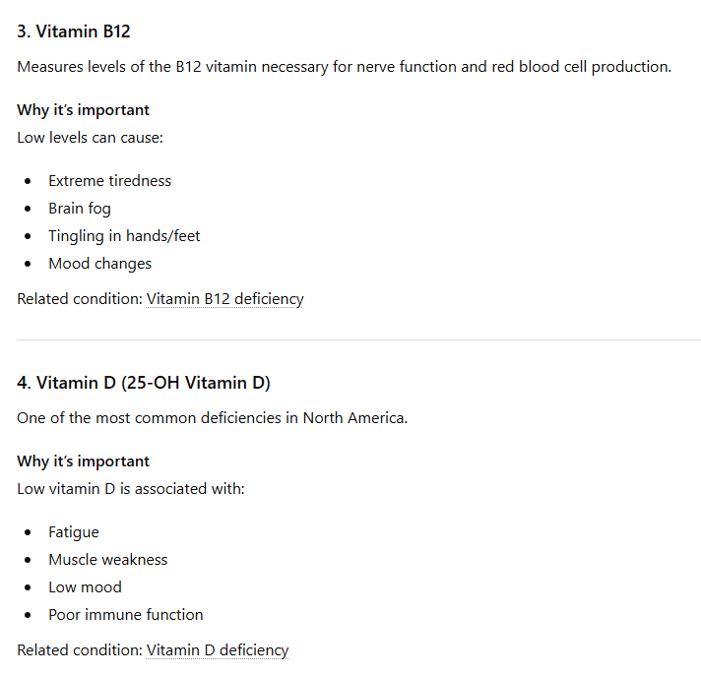Click "Why it's important" under Vitamin D
Screen dimensions: 701x676
(x=84, y=461)
